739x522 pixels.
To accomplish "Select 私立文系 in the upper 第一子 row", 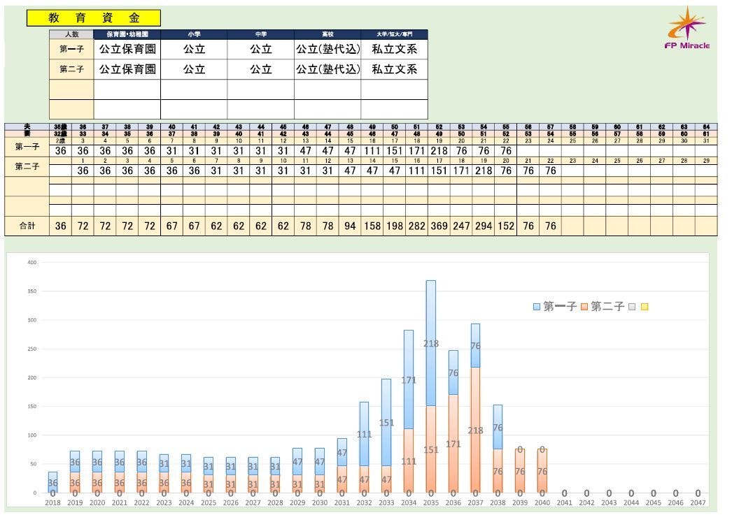I will (x=395, y=49).
